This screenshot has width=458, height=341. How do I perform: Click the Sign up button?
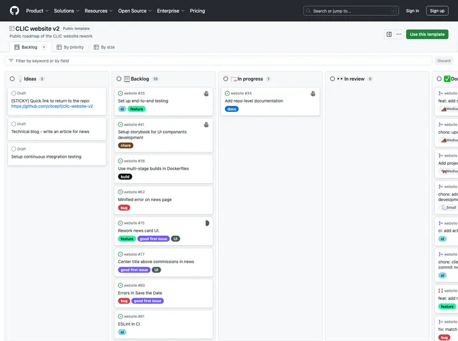pos(437,11)
